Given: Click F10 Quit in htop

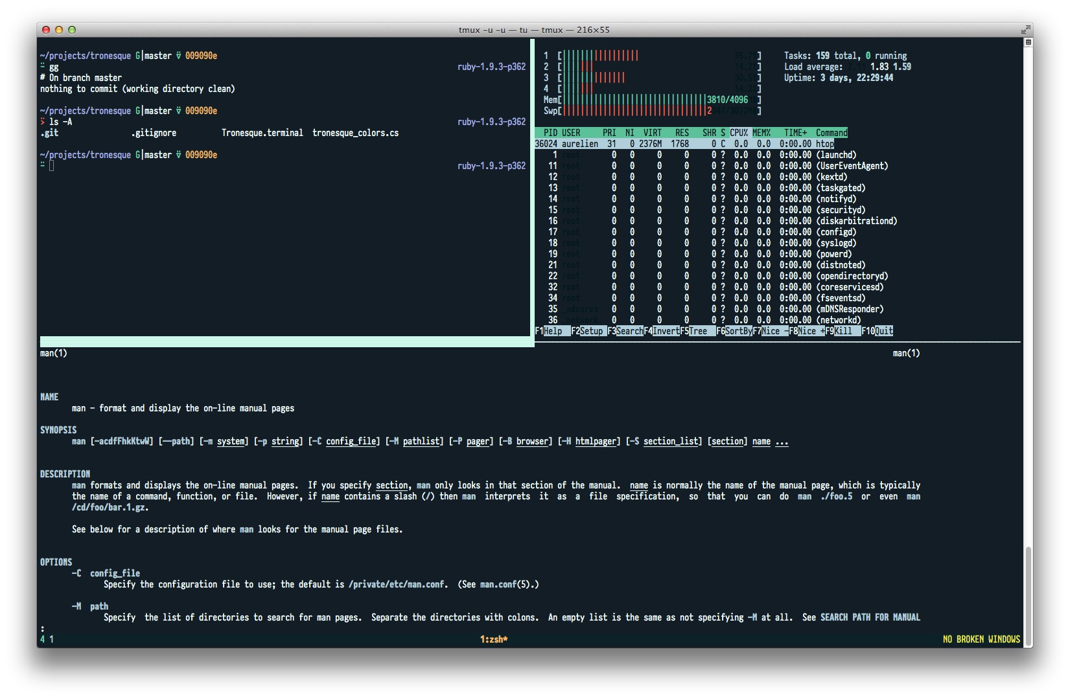Looking at the screenshot, I should tap(878, 331).
